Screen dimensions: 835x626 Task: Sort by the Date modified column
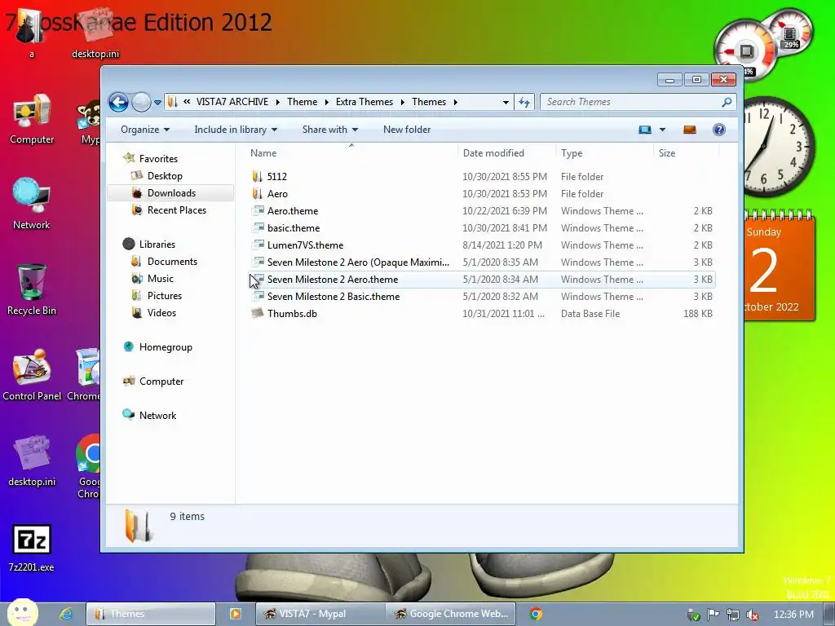coord(506,152)
